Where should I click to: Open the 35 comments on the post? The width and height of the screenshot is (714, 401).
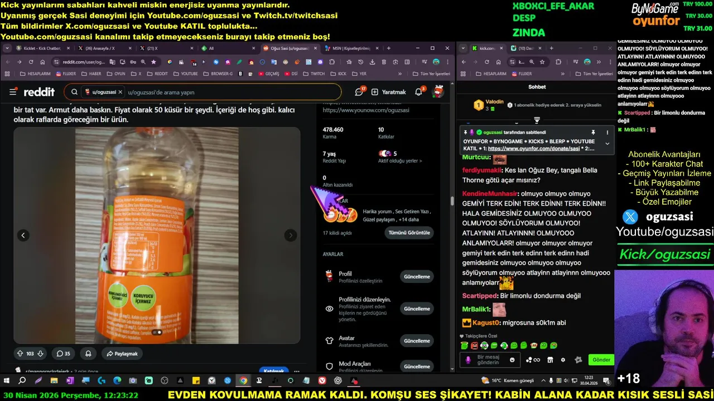[64, 353]
